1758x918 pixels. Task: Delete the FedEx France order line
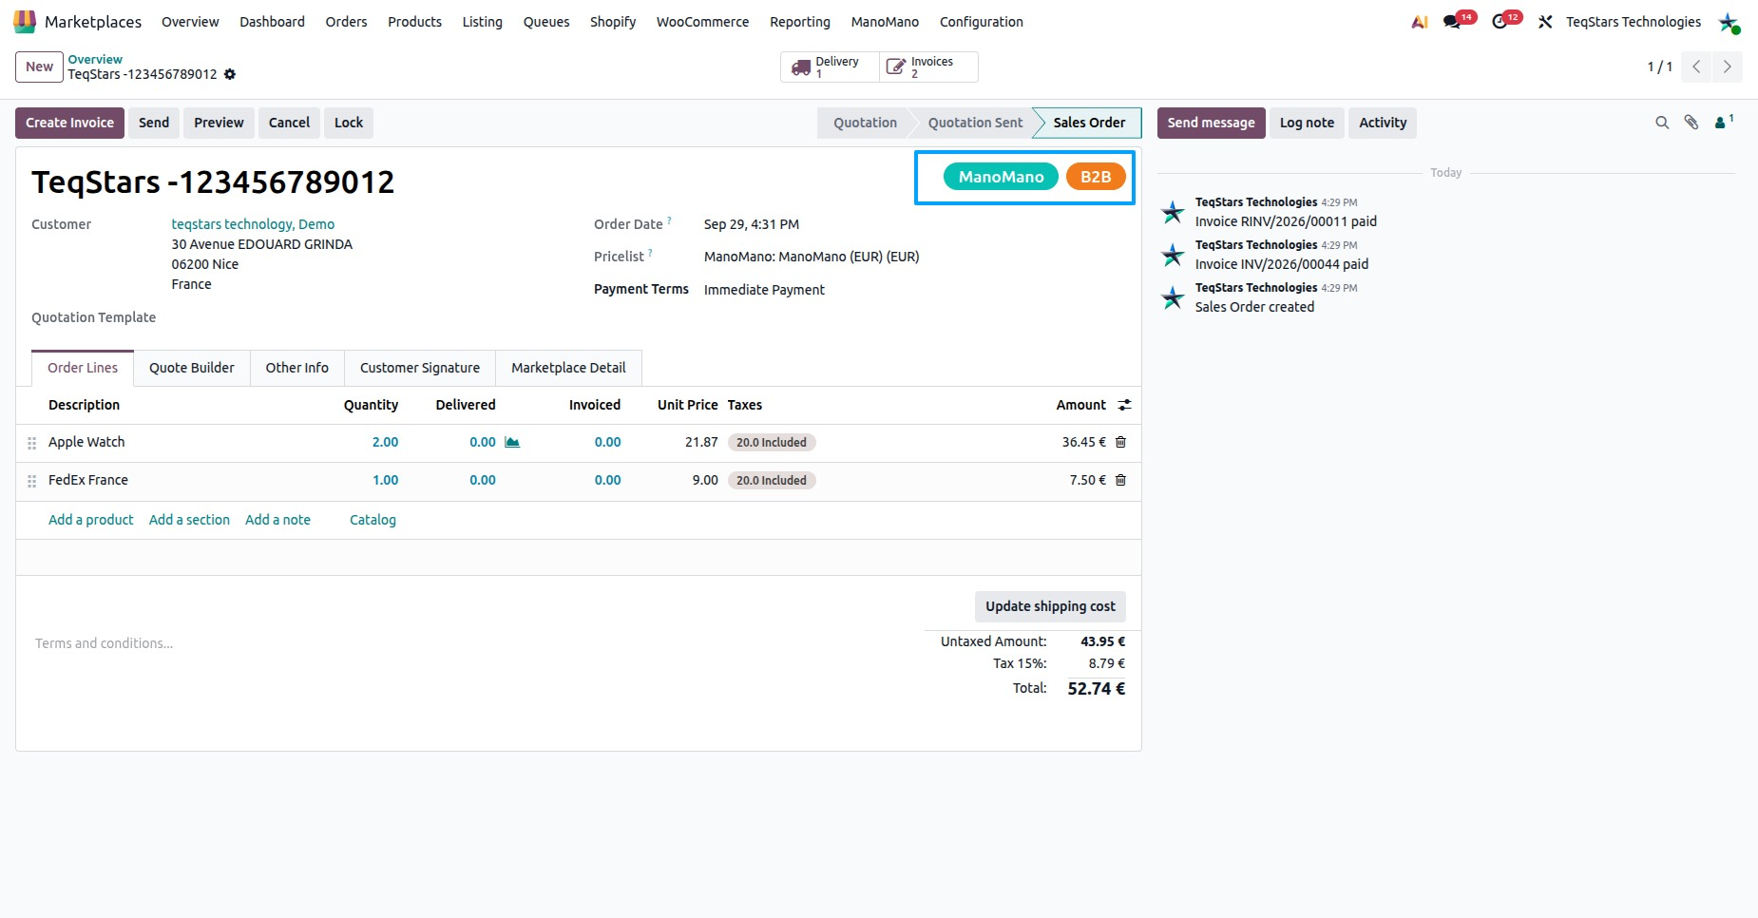point(1120,480)
